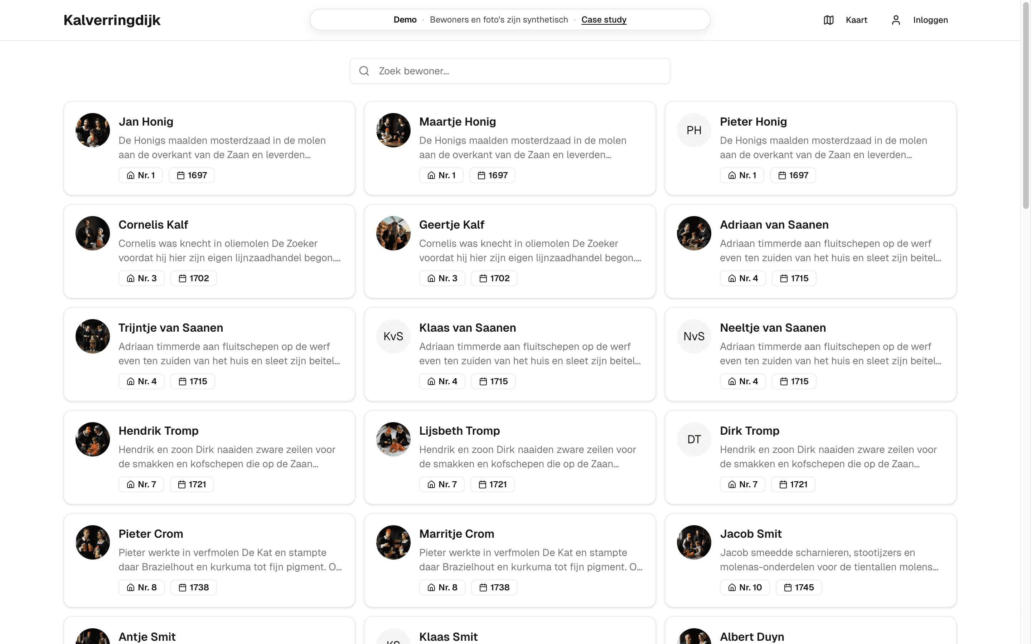Image resolution: width=1031 pixels, height=644 pixels.
Task: Click Nr. 3 tag on Geertje Kalf card
Action: (442, 279)
